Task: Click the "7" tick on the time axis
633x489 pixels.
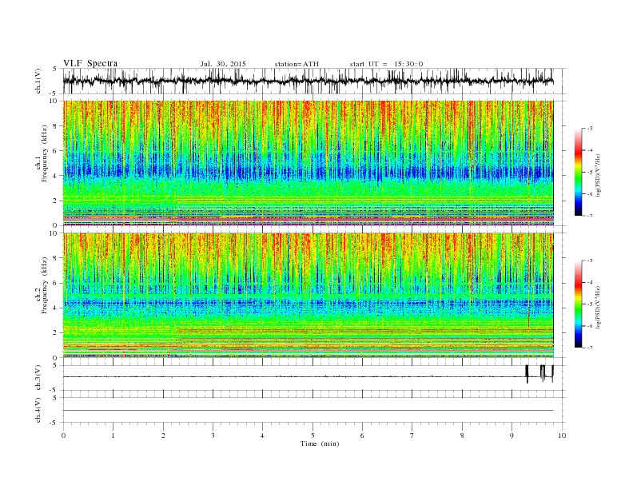Action: (x=412, y=435)
